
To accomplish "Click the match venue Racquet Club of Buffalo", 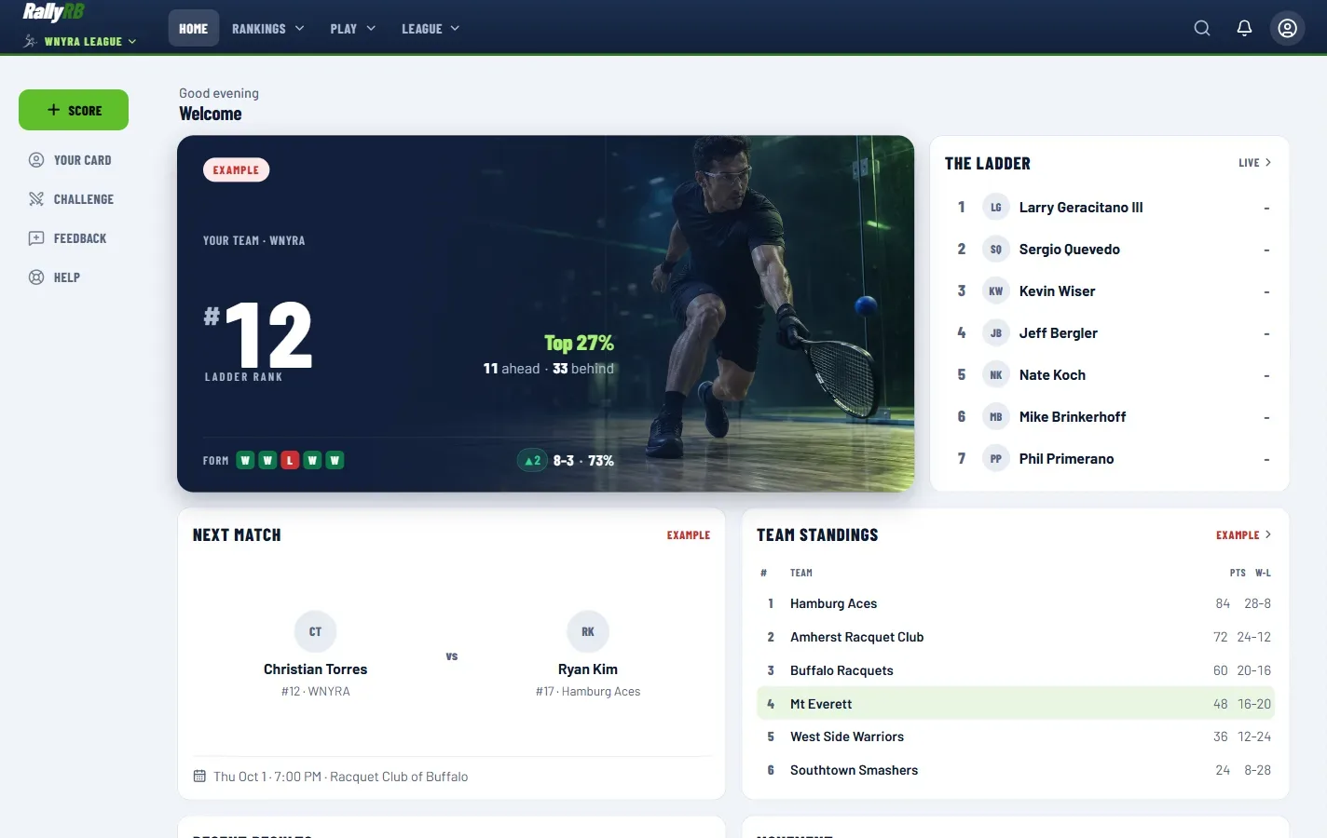I will pyautogui.click(x=399, y=777).
